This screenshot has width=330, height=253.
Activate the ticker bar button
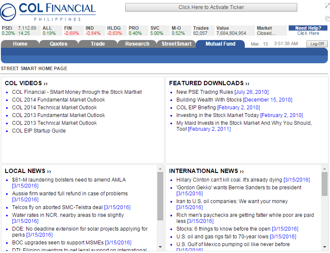pos(211,7)
